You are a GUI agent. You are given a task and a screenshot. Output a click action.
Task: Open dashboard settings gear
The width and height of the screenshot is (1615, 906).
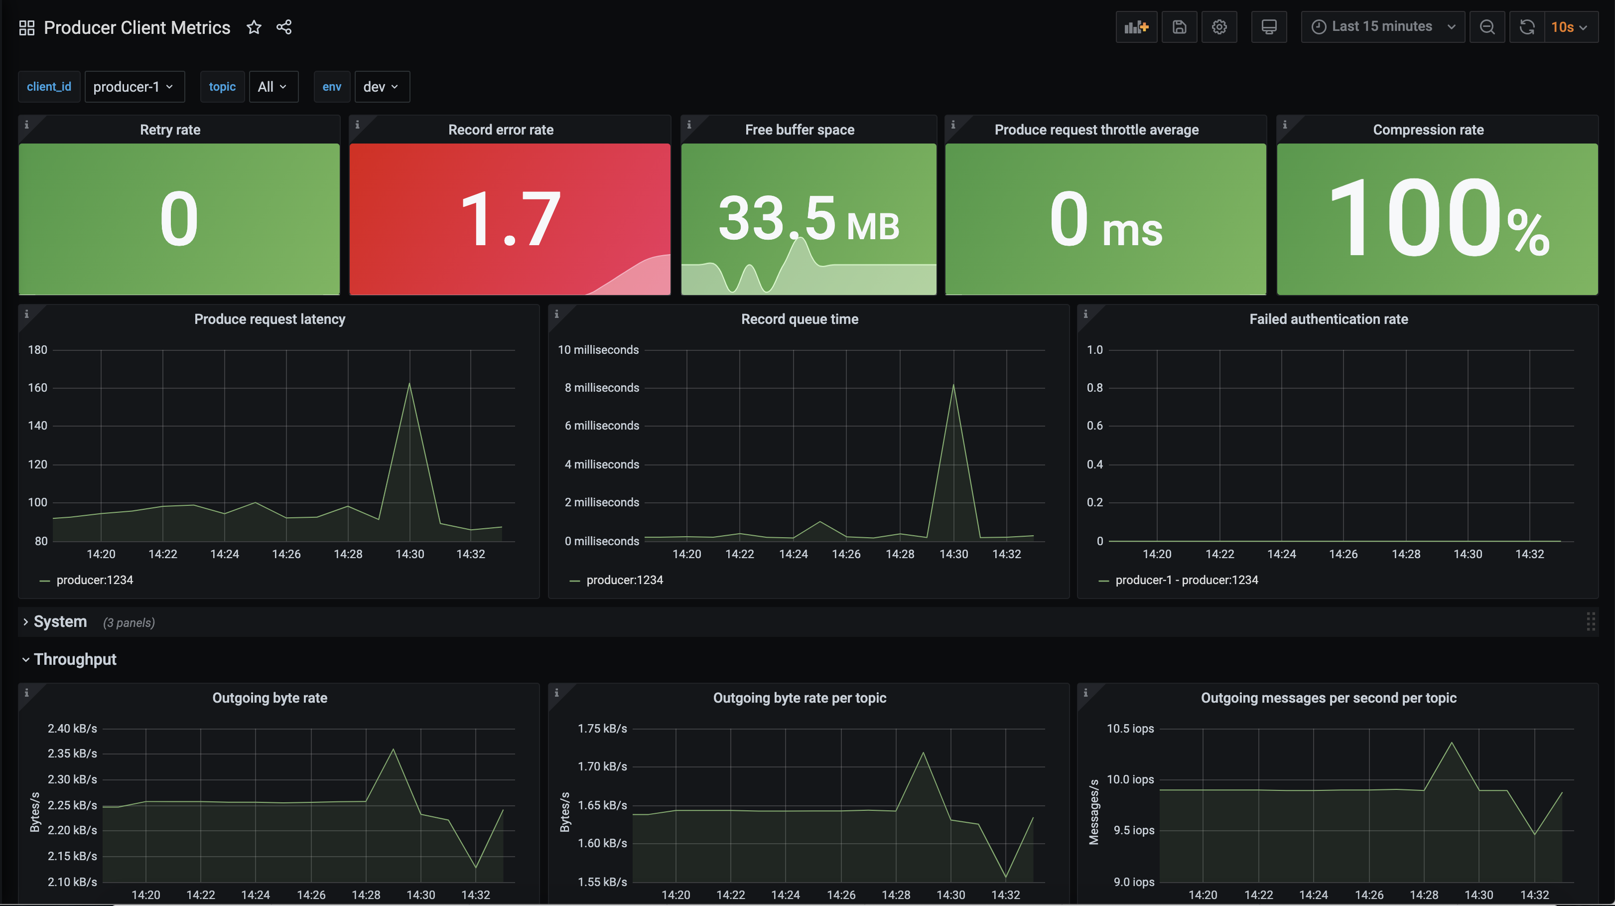pyautogui.click(x=1219, y=27)
